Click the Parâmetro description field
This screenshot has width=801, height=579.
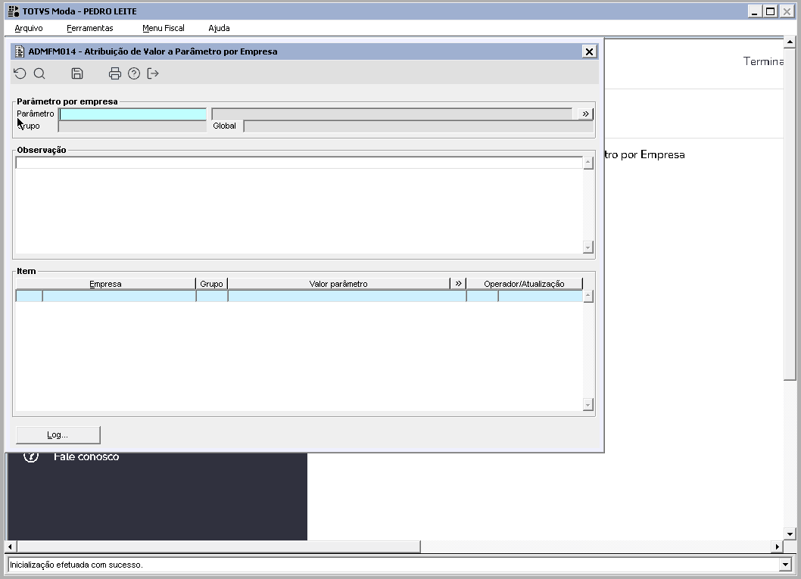coord(392,114)
